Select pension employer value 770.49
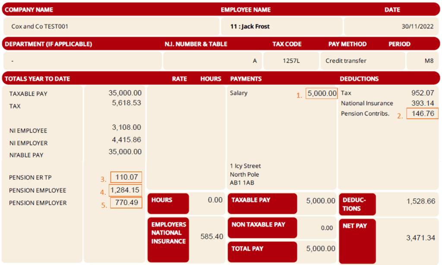The image size is (442, 265). [126, 202]
